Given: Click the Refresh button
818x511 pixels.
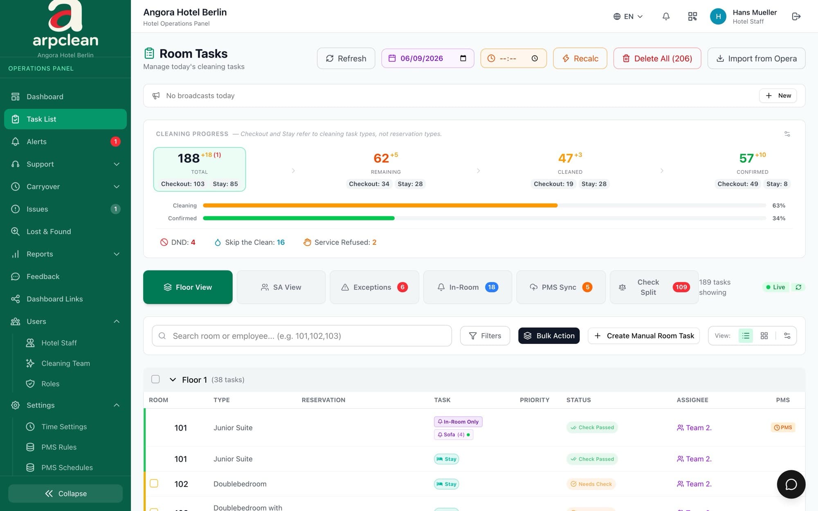Looking at the screenshot, I should (346, 58).
